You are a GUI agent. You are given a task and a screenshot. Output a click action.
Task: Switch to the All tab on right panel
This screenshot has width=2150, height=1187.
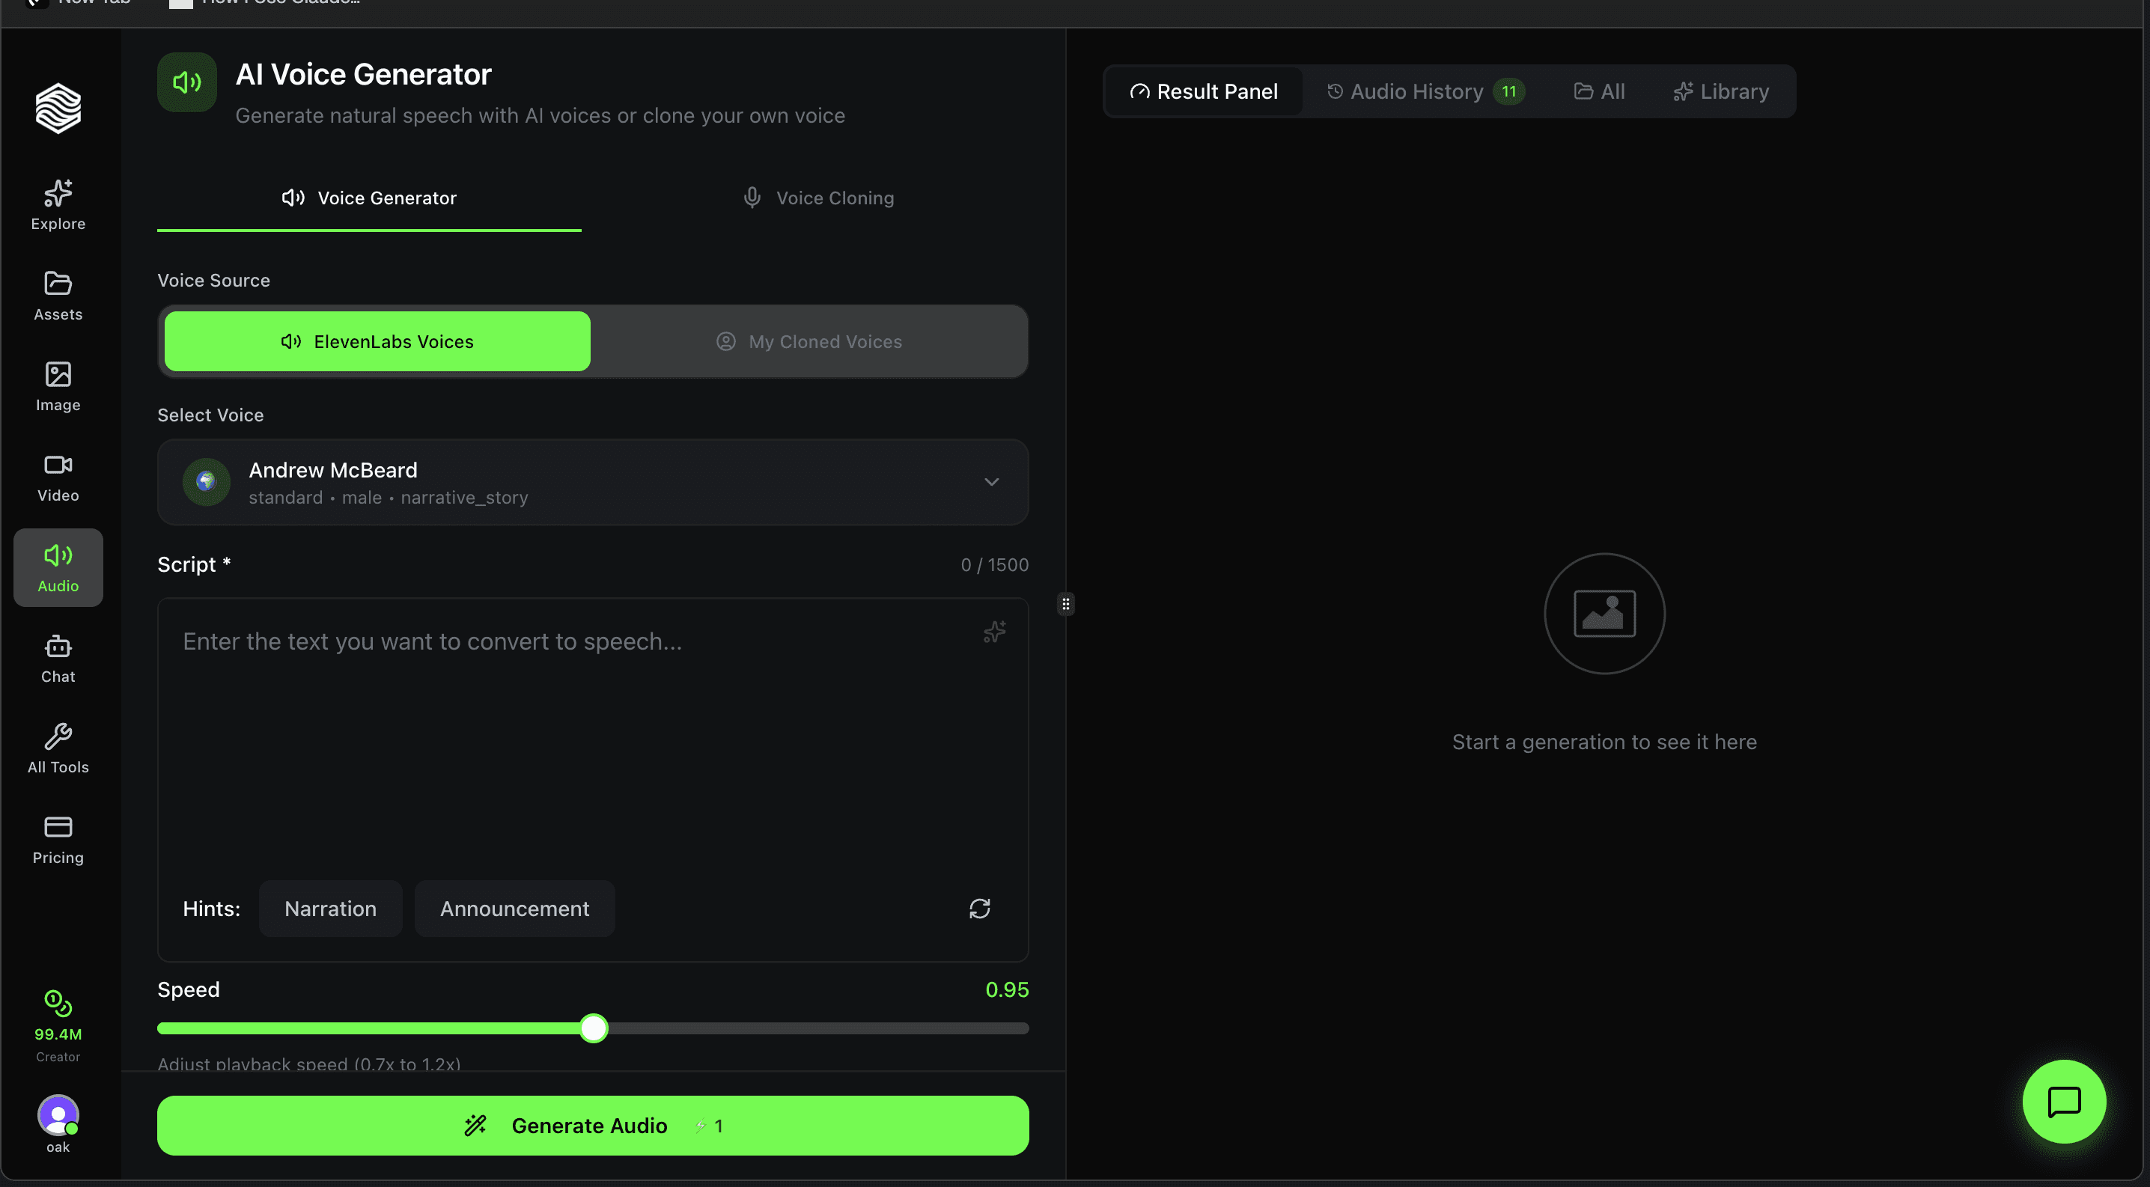click(x=1600, y=91)
